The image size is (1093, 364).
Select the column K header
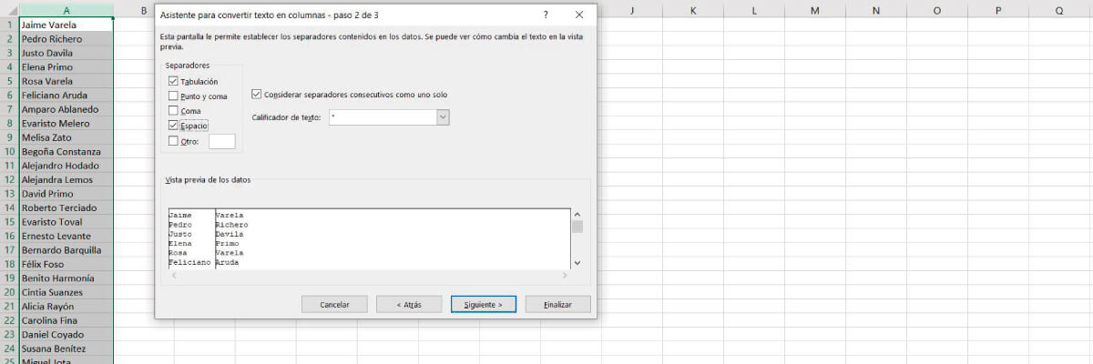pos(692,10)
